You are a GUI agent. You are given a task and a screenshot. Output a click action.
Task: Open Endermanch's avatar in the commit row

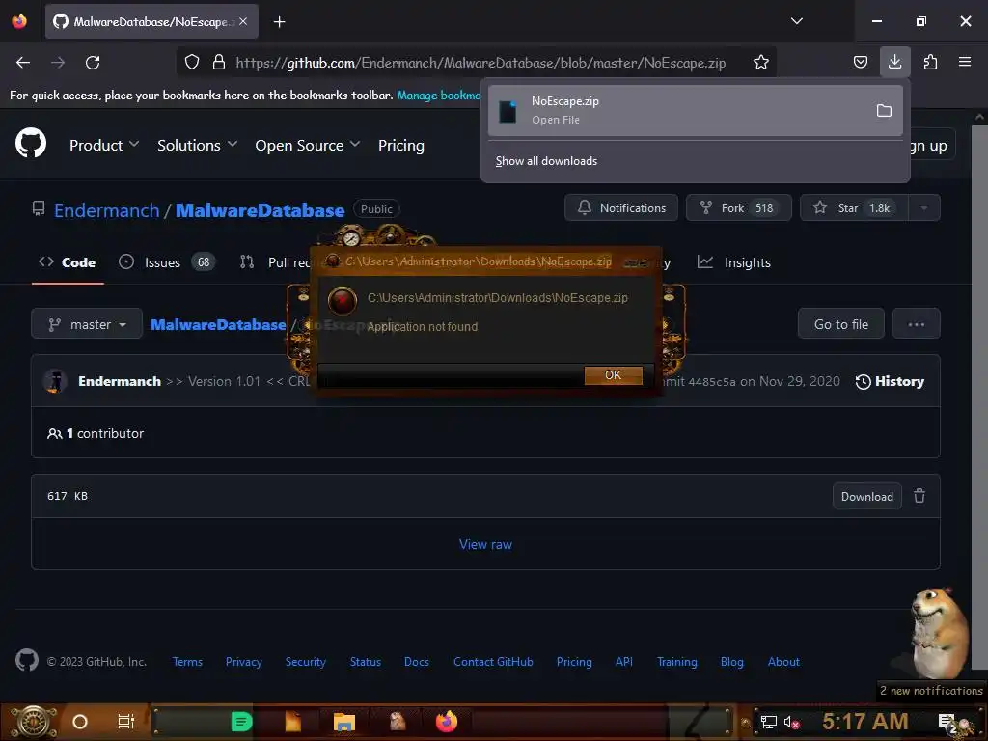(x=55, y=381)
